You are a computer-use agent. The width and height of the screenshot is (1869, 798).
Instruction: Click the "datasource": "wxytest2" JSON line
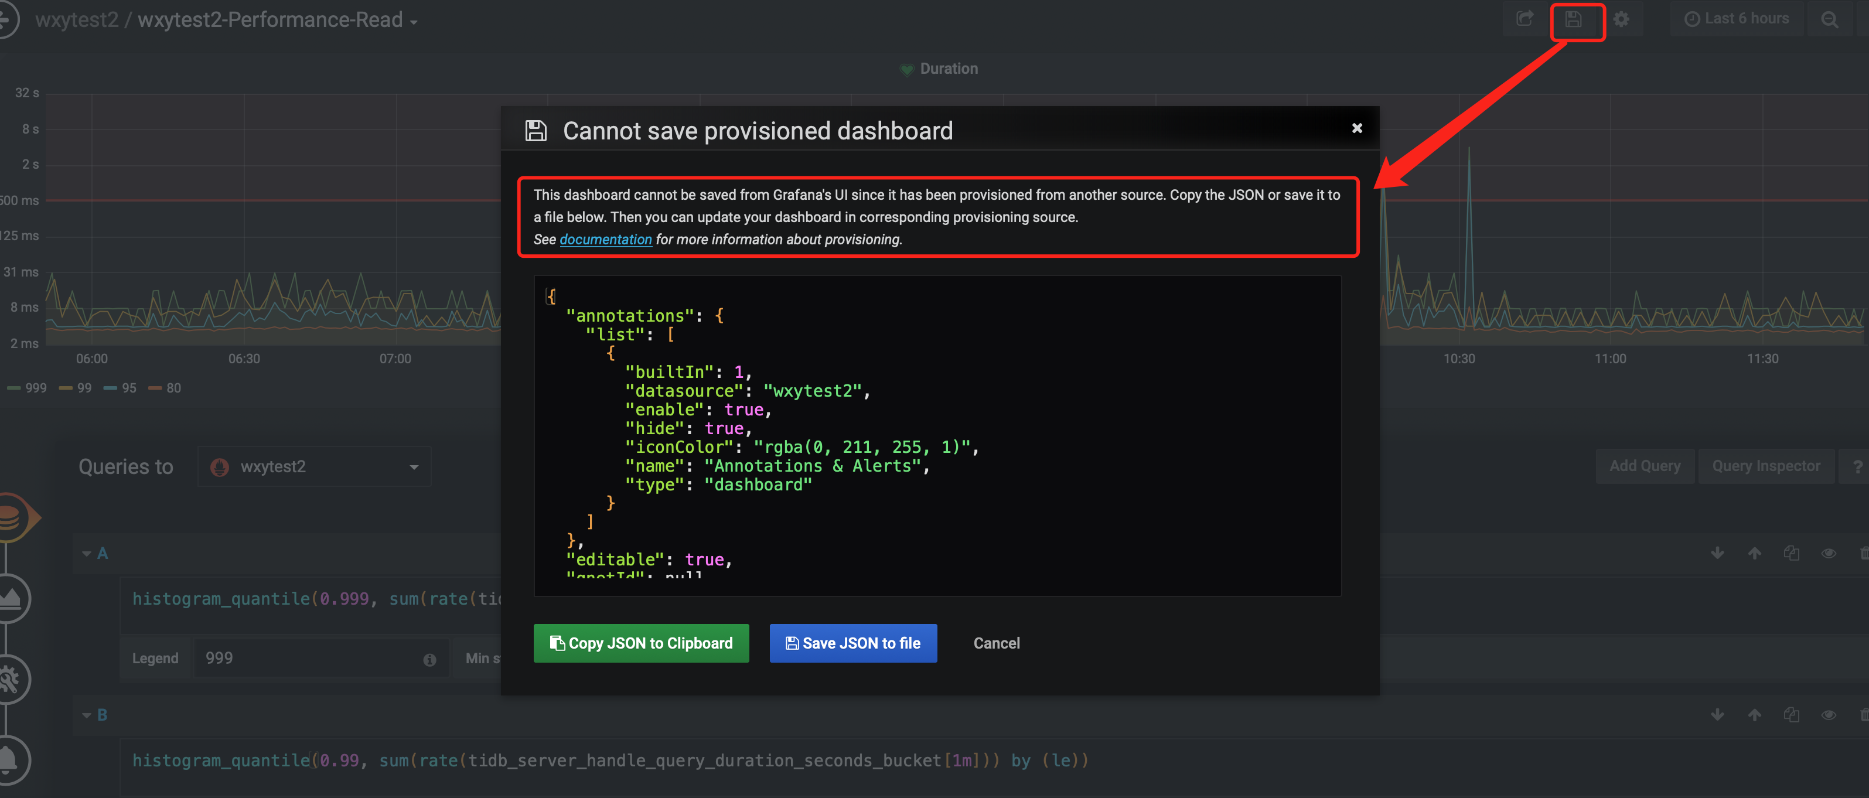(748, 391)
